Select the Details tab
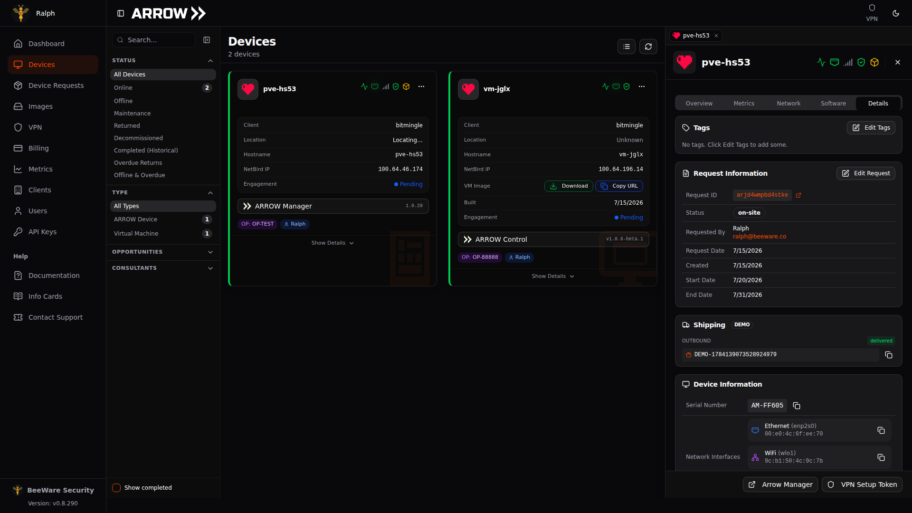912x513 pixels. pos(878,104)
